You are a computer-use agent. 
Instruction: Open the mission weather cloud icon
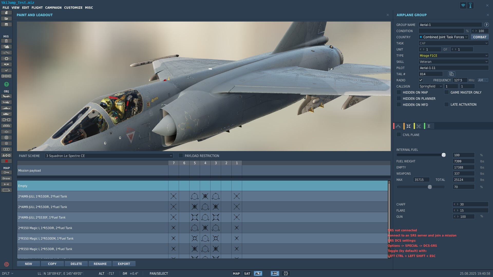tap(6, 47)
